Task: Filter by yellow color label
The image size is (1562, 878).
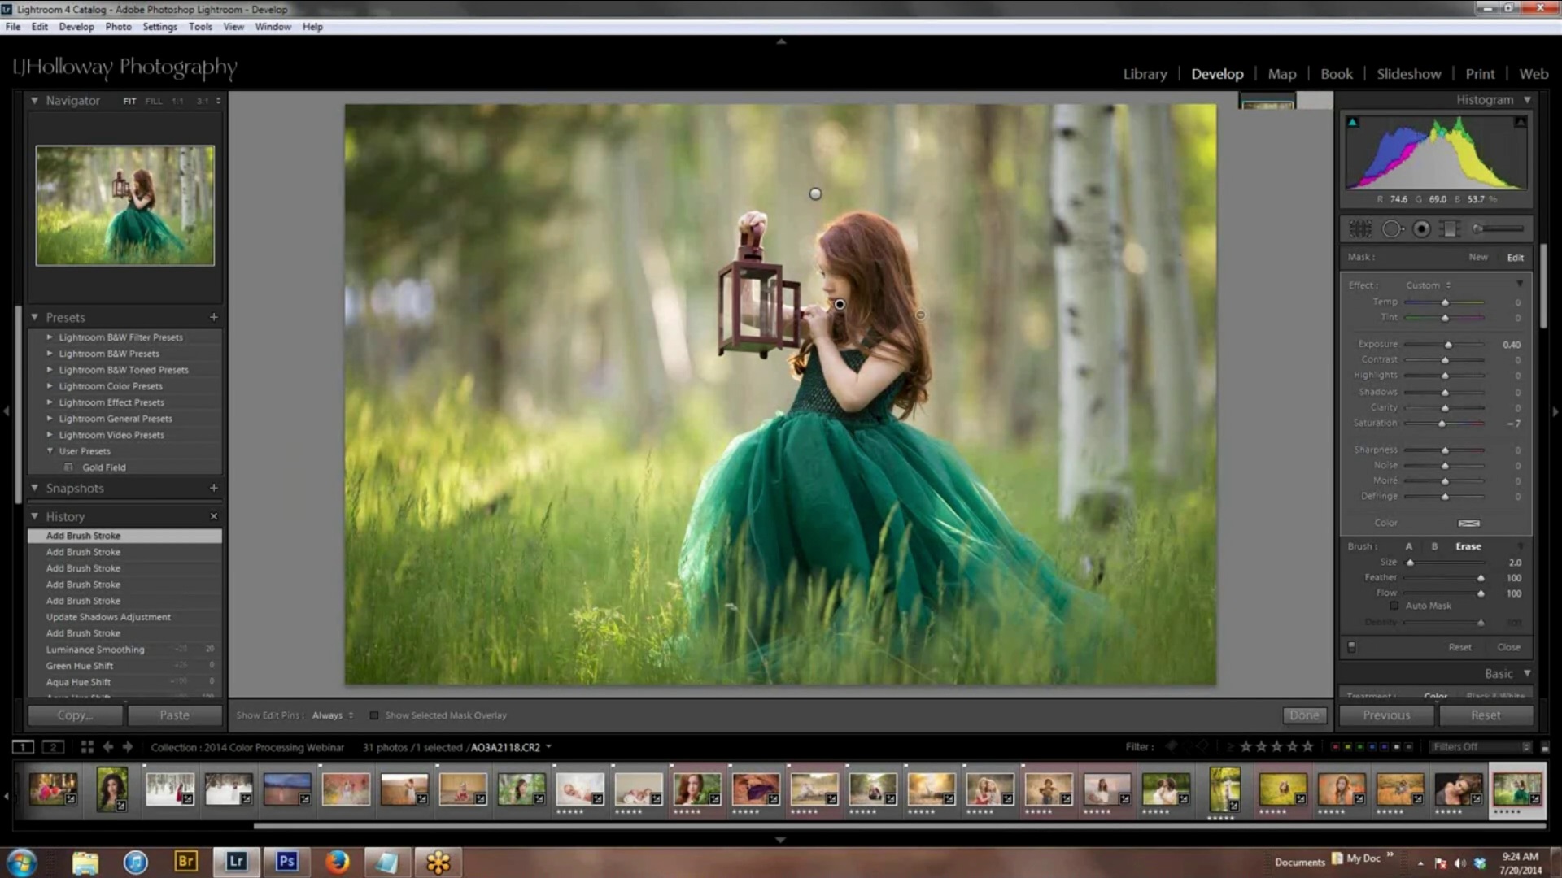Action: 1347,746
